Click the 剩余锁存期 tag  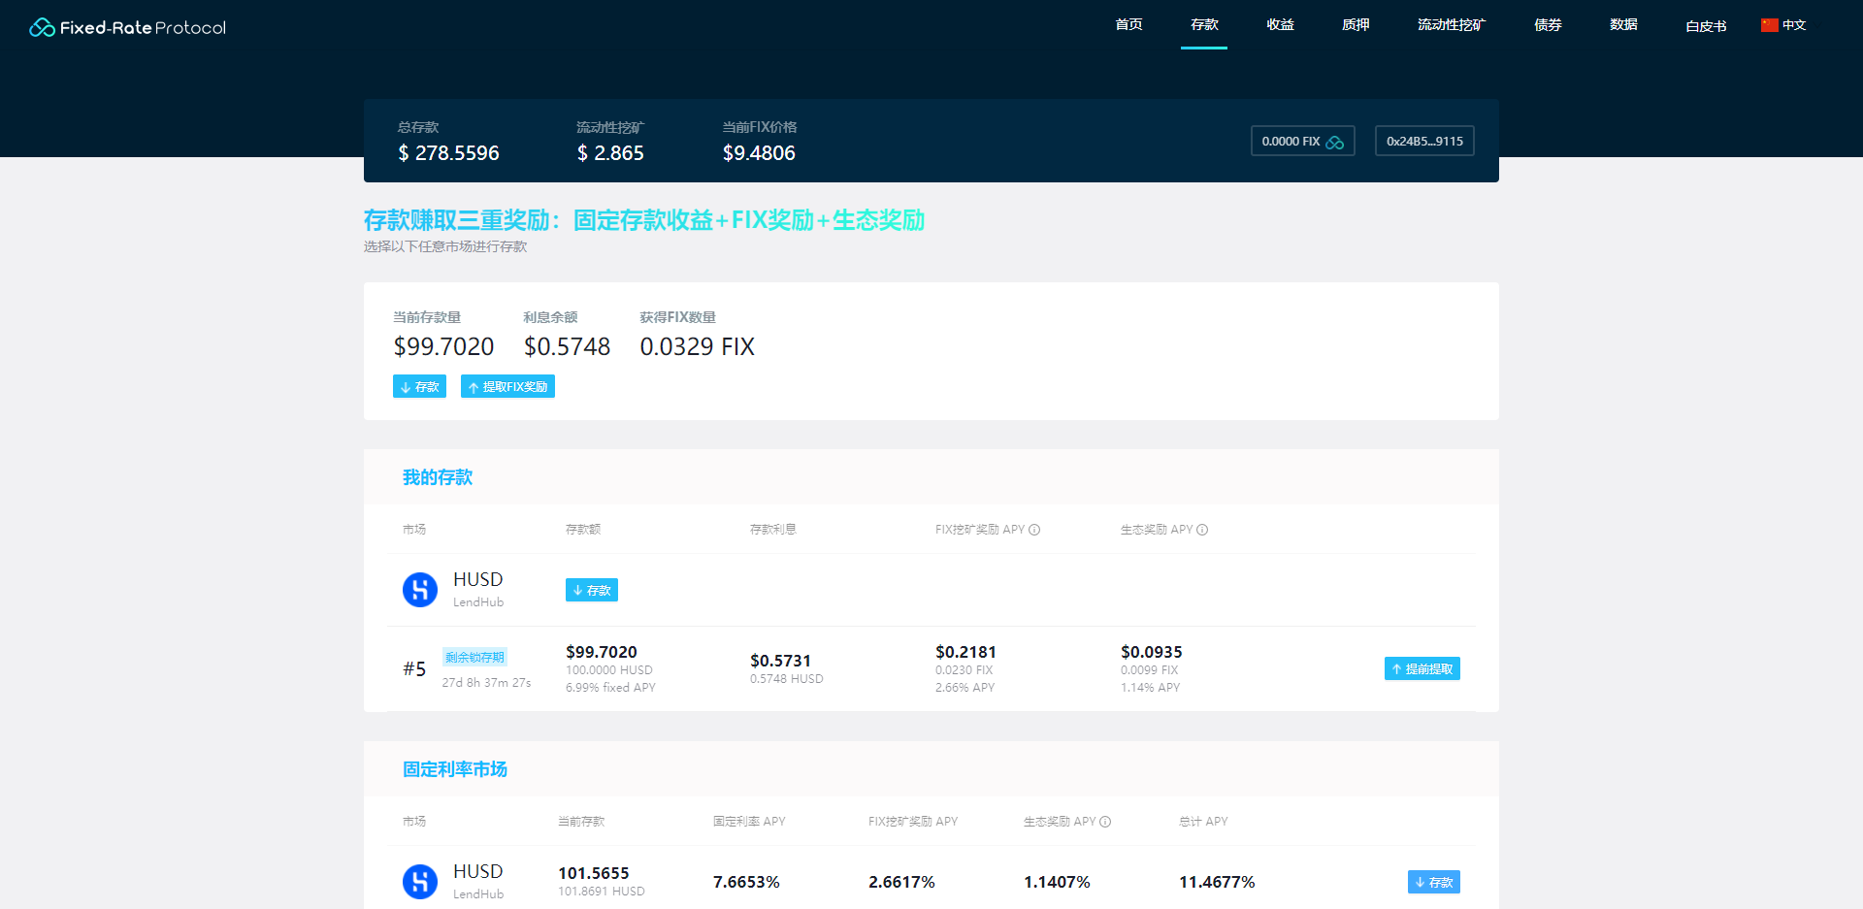click(474, 657)
